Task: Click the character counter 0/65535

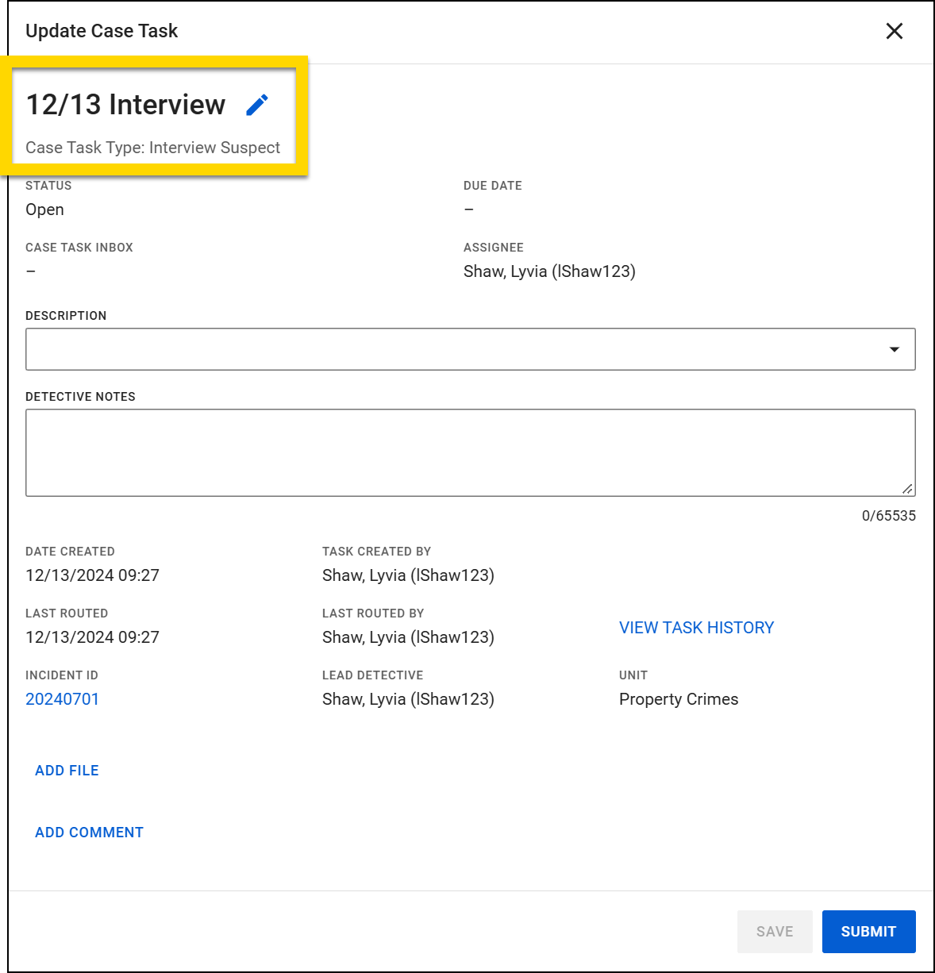Action: 887,515
